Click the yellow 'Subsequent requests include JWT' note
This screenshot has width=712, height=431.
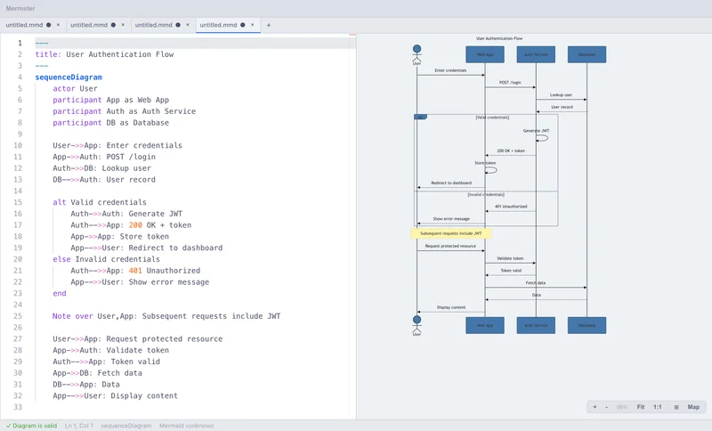pyautogui.click(x=451, y=233)
